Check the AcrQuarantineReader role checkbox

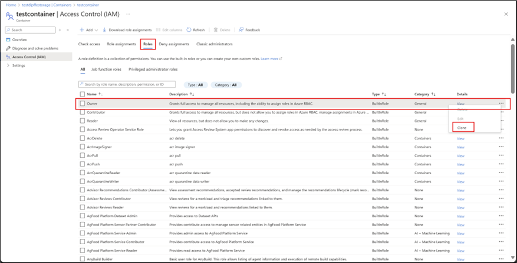pos(83,173)
